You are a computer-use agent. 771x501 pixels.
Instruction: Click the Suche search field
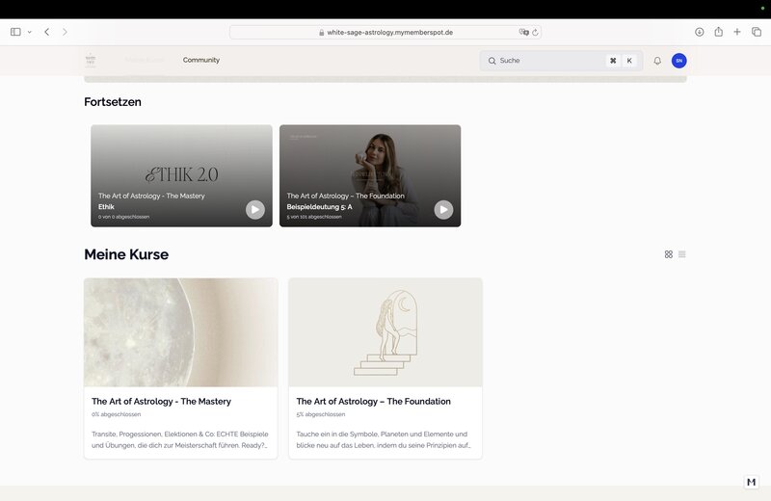point(545,61)
